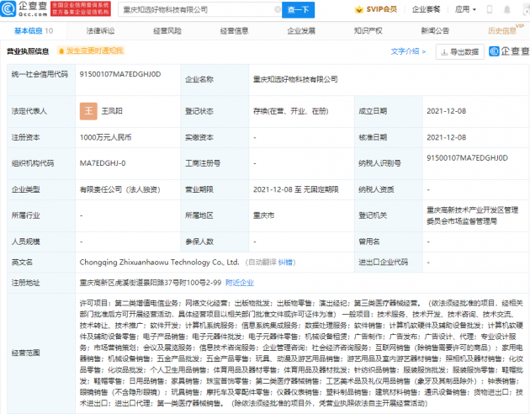
Task: Click the 企查查 watermark logo at right
Action: pos(509,51)
